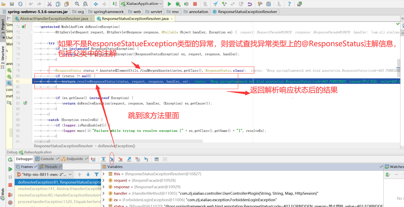Image resolution: width=404 pixels, height=207 pixels.
Task: Run XialiaoApplication with green play icon
Action: (169, 4)
